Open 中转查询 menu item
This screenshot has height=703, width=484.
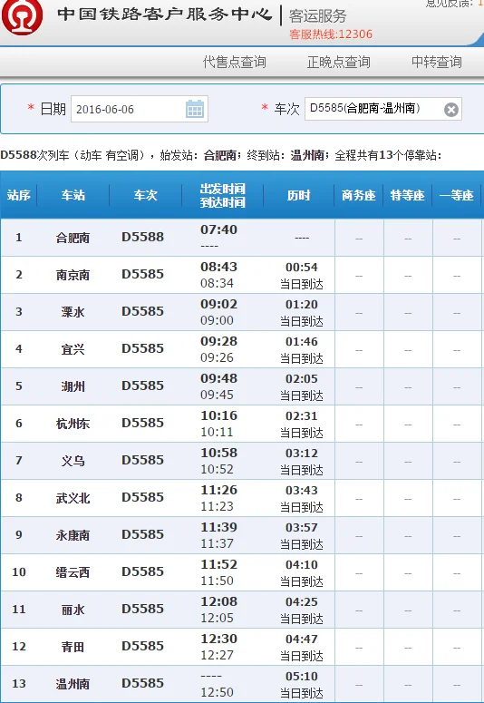(x=437, y=62)
